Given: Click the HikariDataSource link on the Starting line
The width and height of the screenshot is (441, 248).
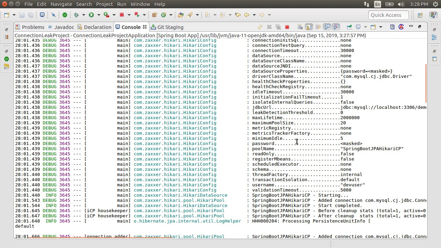Looking at the screenshot, I should 181,195.
